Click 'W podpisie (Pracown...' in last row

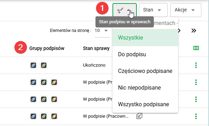tap(106, 116)
